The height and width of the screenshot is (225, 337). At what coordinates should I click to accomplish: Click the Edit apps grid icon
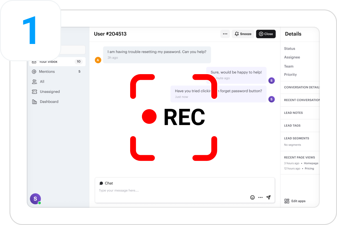coord(287,201)
